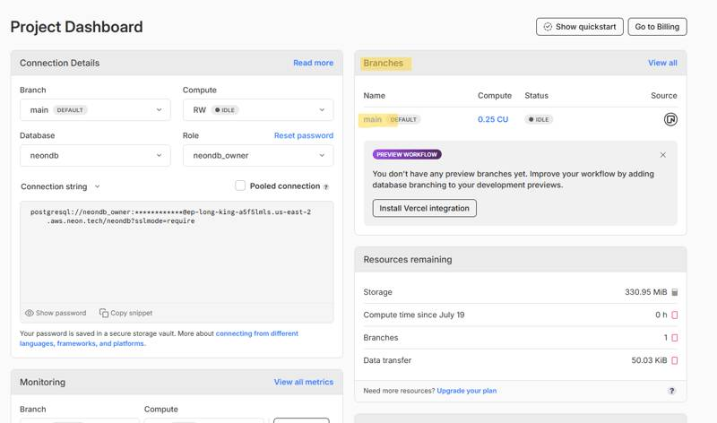
Task: Click the 0.25 CU compute link
Action: 493,119
